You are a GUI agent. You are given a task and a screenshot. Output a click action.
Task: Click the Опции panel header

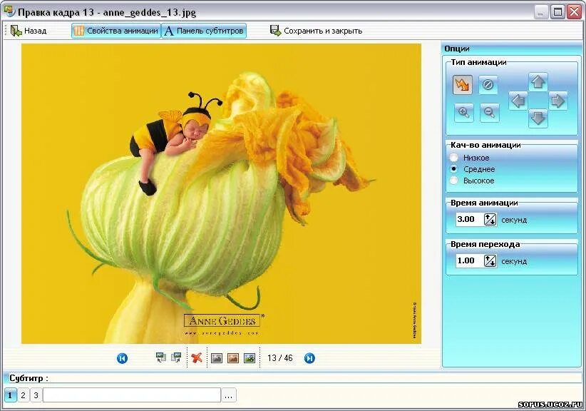512,49
